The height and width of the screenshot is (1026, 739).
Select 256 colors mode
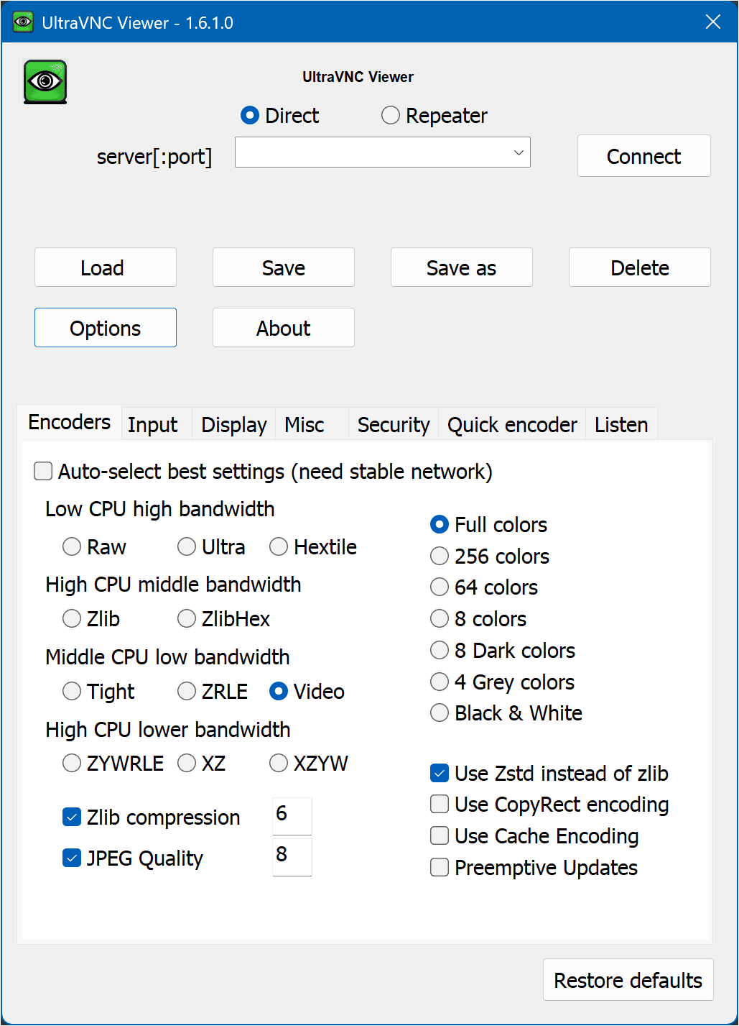440,556
